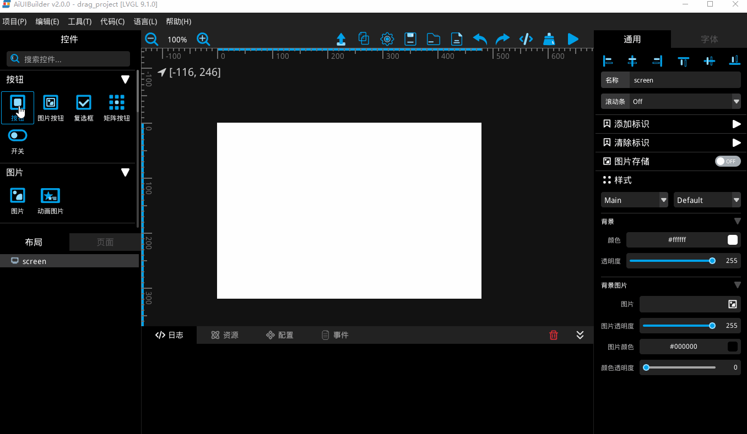Select the 按钮 (Button) widget icon
This screenshot has width=747, height=434.
click(x=17, y=103)
